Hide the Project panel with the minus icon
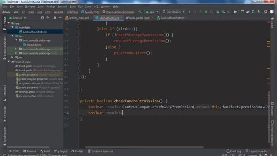Screen dimensions: 277x156 coord(61,18)
